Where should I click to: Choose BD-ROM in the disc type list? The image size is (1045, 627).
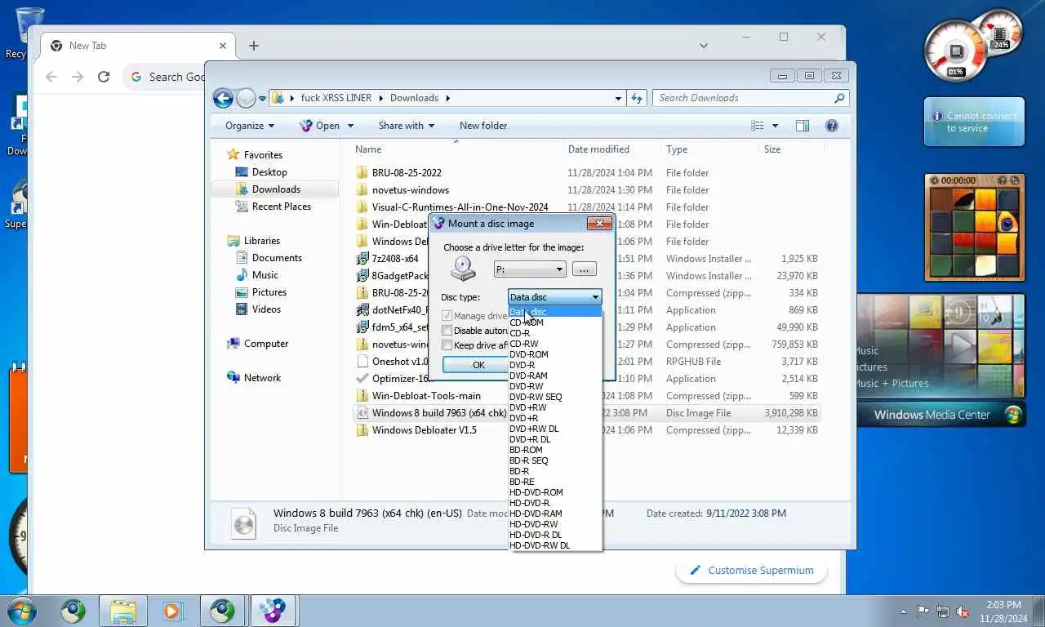coord(526,450)
